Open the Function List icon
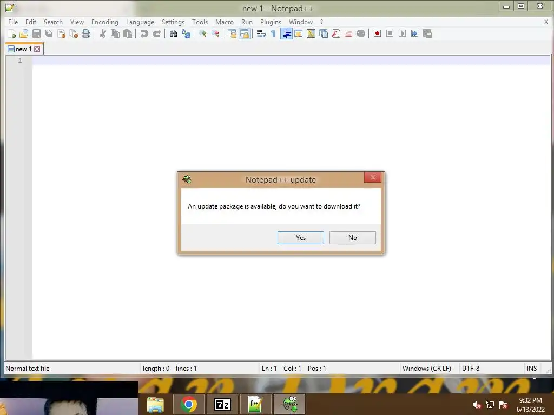The height and width of the screenshot is (415, 554). tap(336, 34)
